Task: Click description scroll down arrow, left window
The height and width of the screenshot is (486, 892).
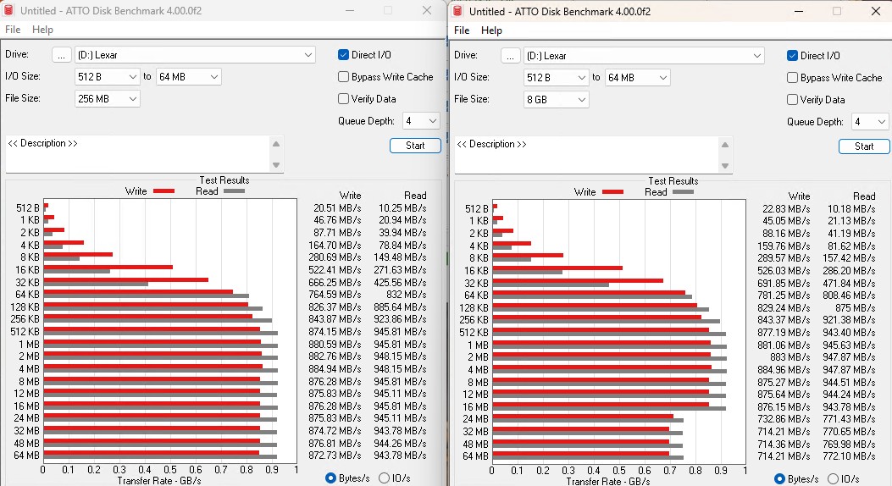Action: [276, 165]
